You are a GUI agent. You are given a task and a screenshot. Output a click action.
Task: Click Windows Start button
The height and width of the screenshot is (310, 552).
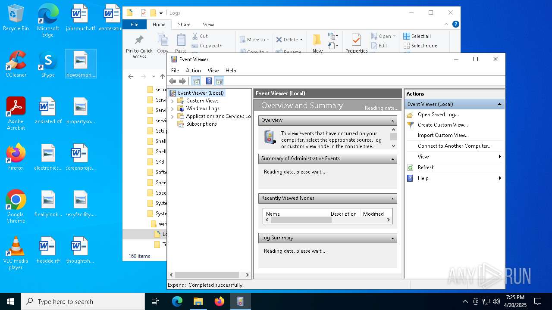(x=10, y=301)
